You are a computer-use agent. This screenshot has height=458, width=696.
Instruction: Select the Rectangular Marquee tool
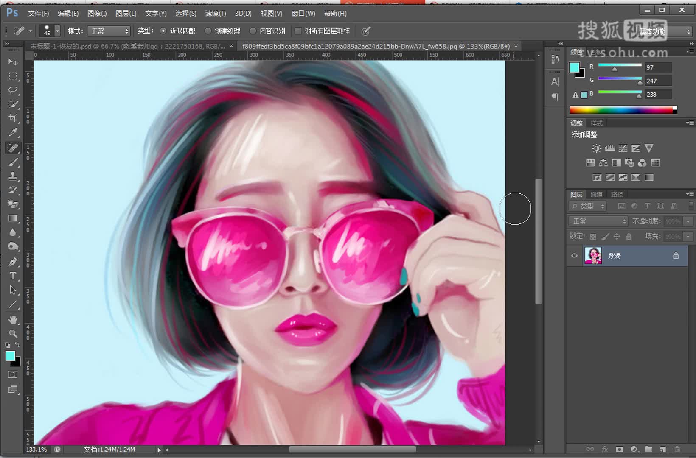pyautogui.click(x=13, y=76)
